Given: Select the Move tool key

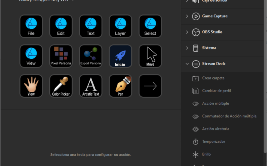Looking at the screenshot, I should point(150,56).
